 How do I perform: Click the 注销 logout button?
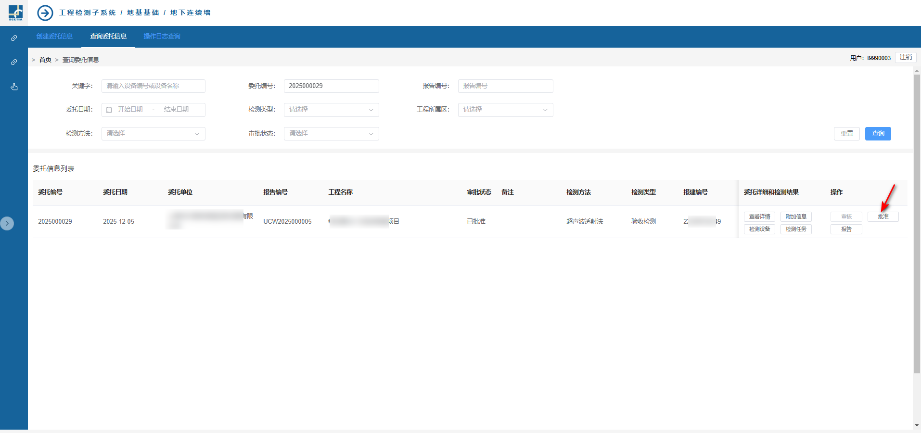tap(906, 57)
